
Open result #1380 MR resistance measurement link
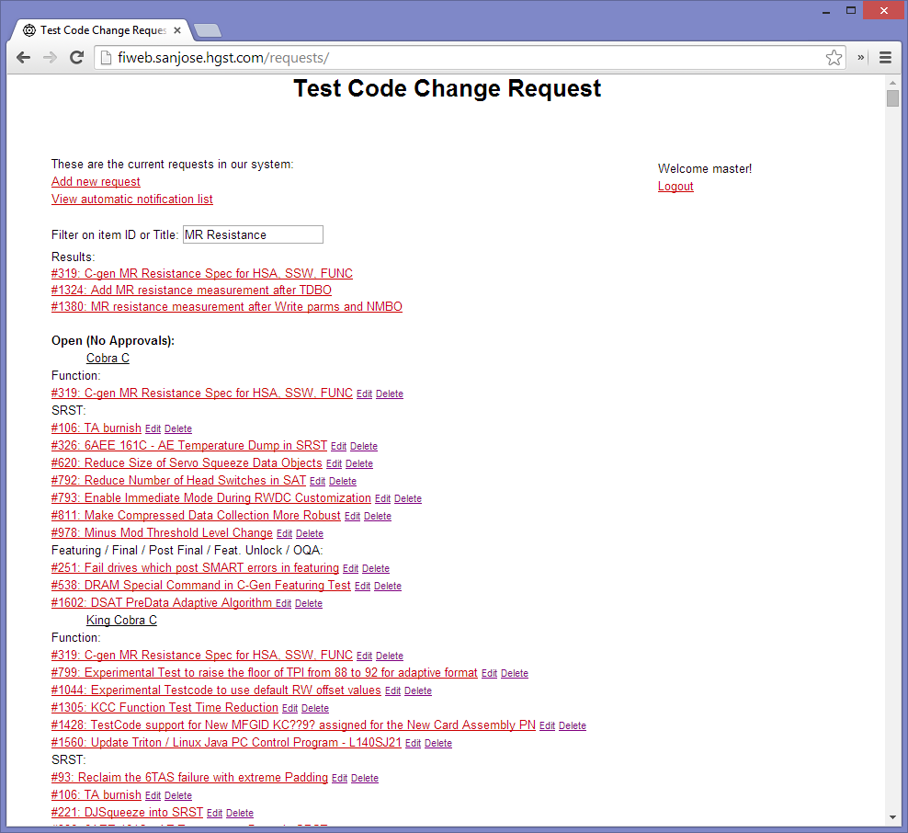[x=226, y=307]
